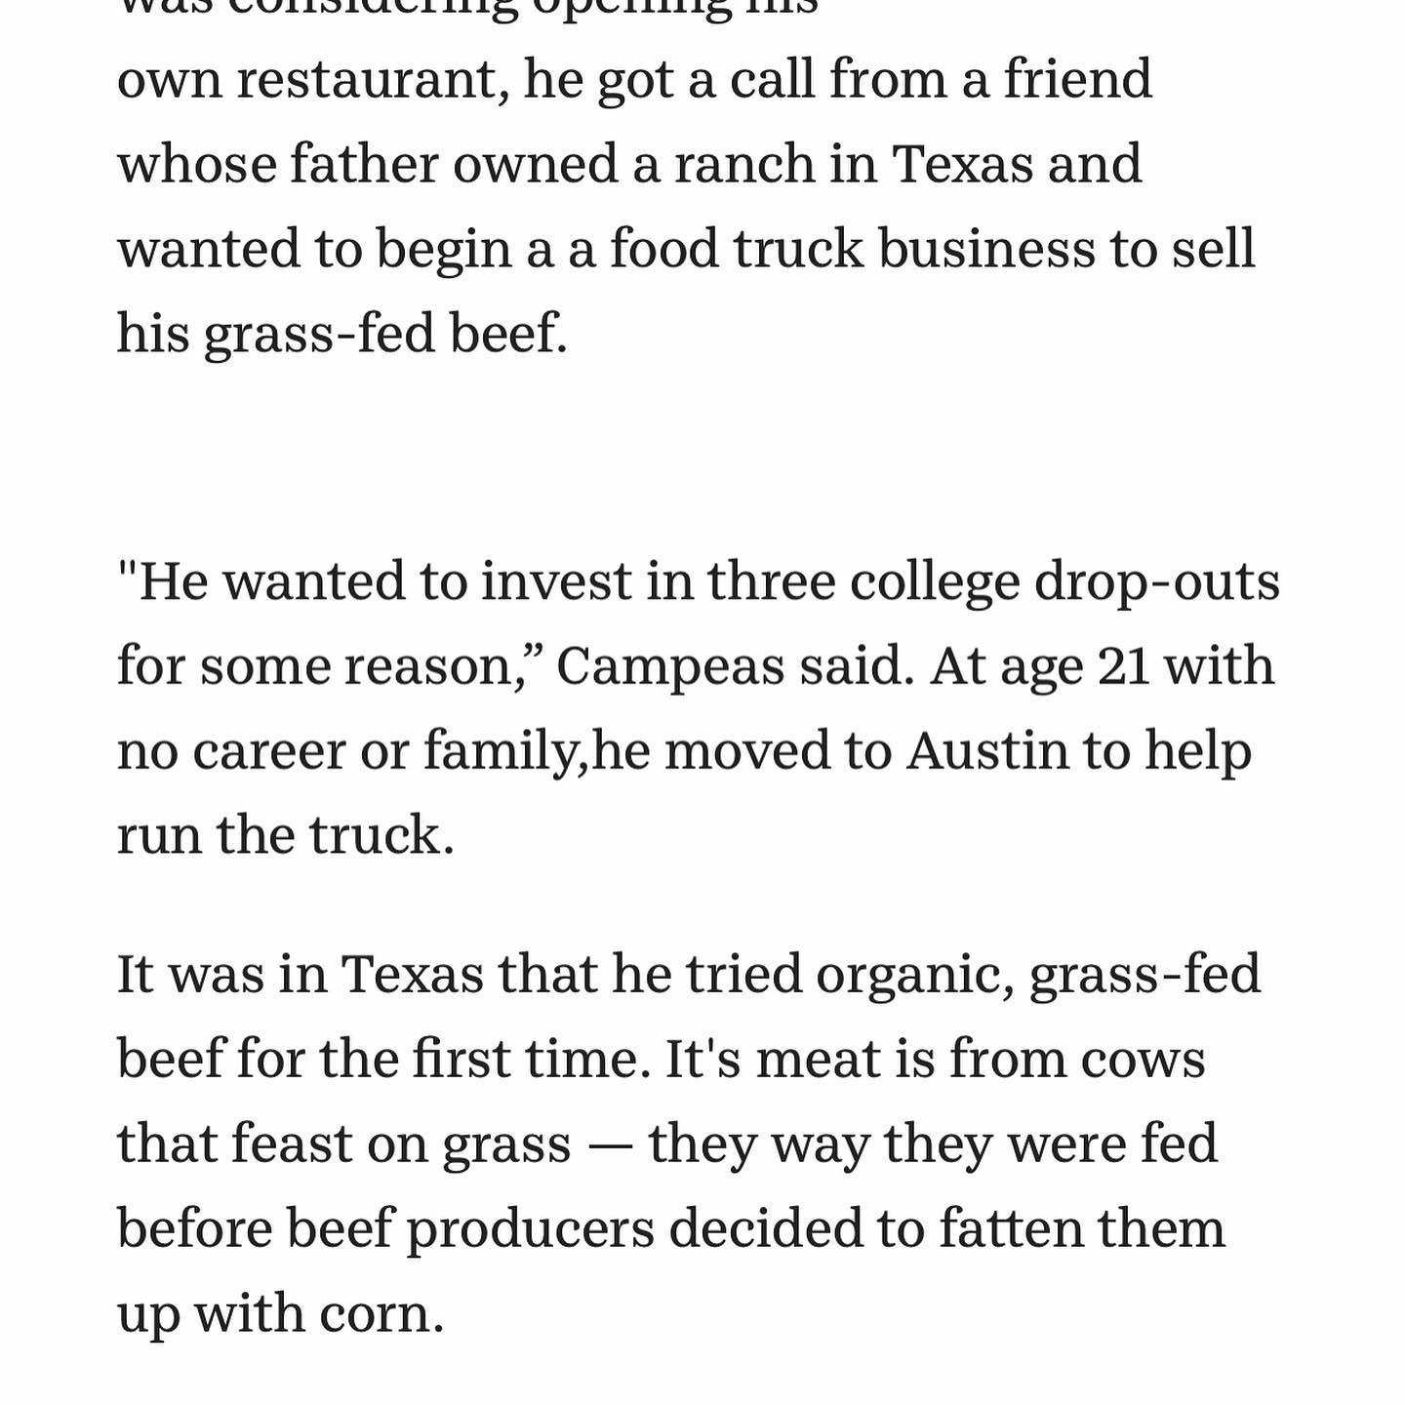Click the words "whose father owned a ranch"
The image size is (1405, 1405).
[x=466, y=164]
